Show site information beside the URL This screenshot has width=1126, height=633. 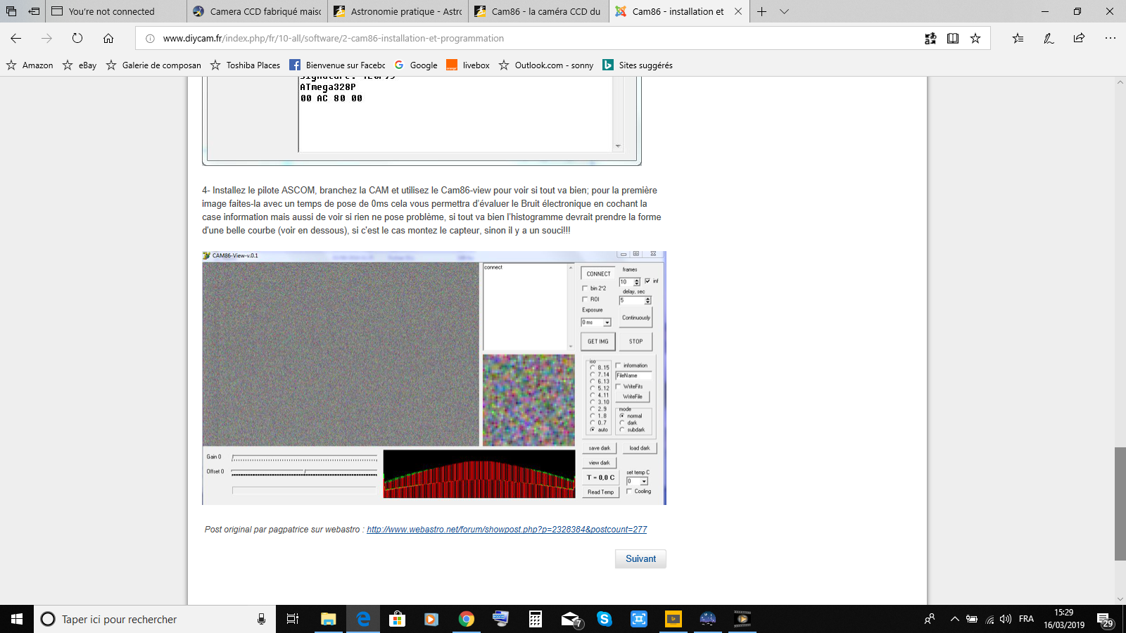(150, 39)
